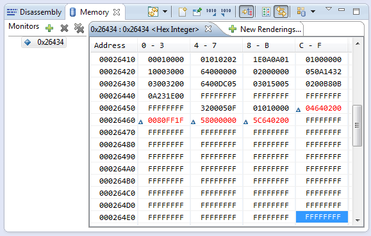This screenshot has width=371, height=236.
Task: Click the scrollbar up arrow
Action: (358, 43)
